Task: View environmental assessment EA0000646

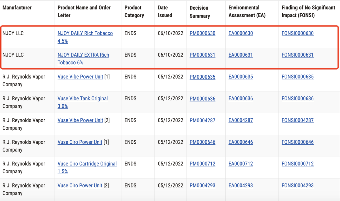Action: click(x=241, y=142)
